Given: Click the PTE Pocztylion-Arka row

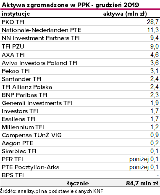Looking at the screenshot, I should (80, 167).
